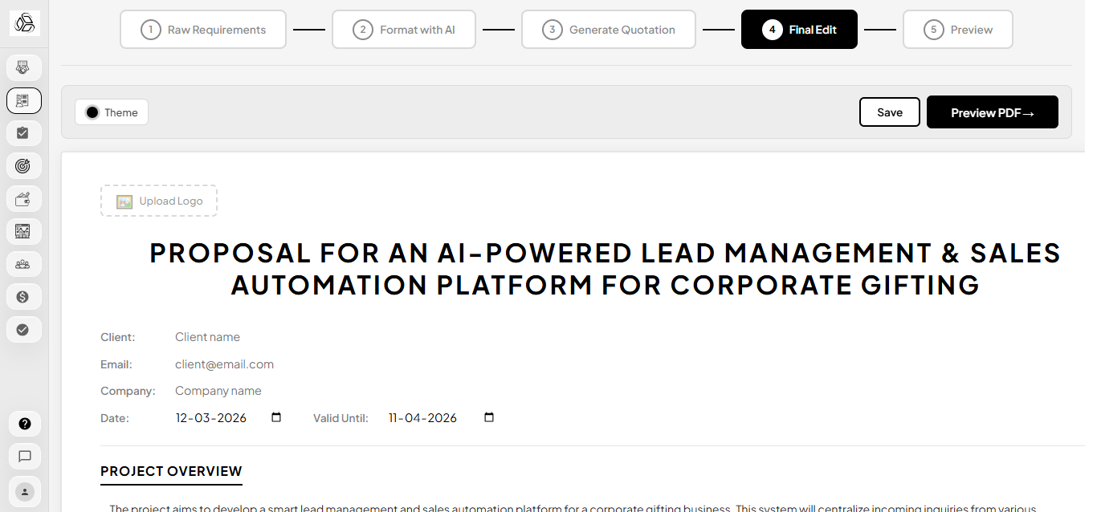Select the clipboard checkmark tasks icon

(23, 133)
